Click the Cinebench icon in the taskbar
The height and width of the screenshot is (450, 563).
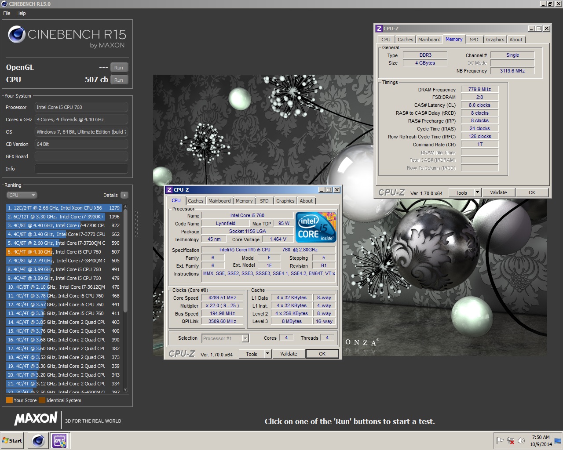pyautogui.click(x=38, y=440)
